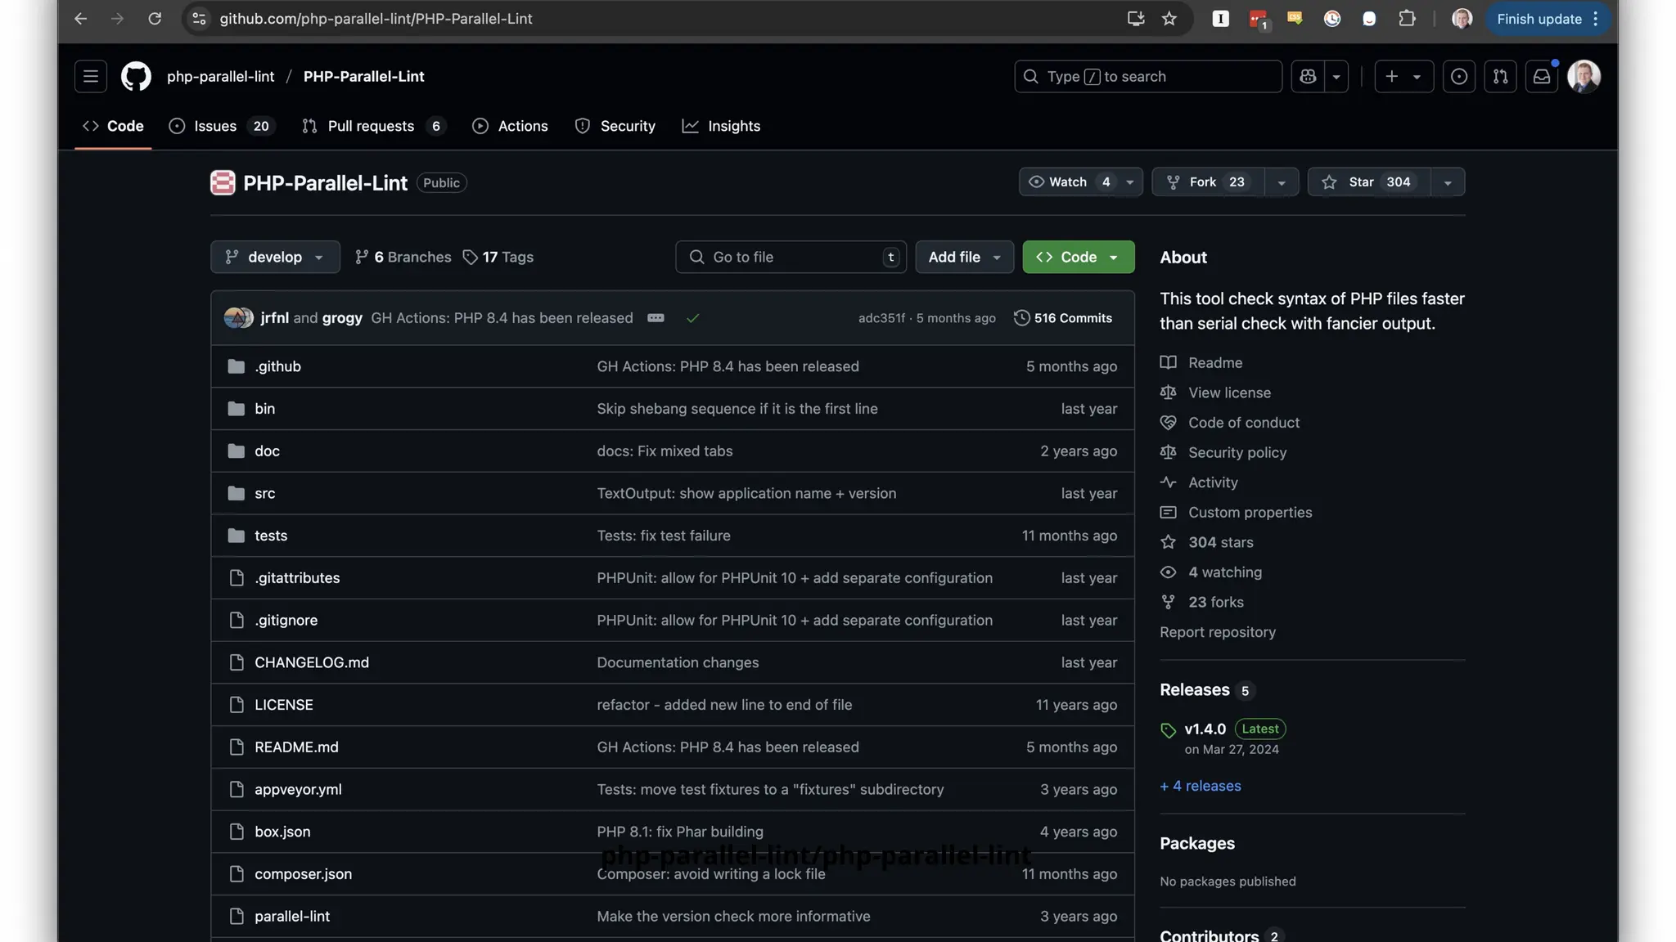Viewport: 1676px width, 942px height.
Task: Open the Actions tab
Action: [510, 126]
